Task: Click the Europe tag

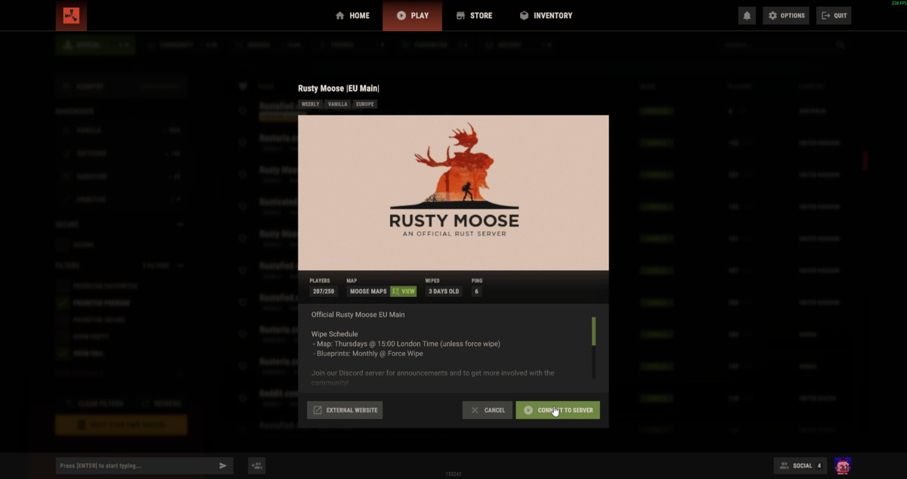Action: coord(365,104)
